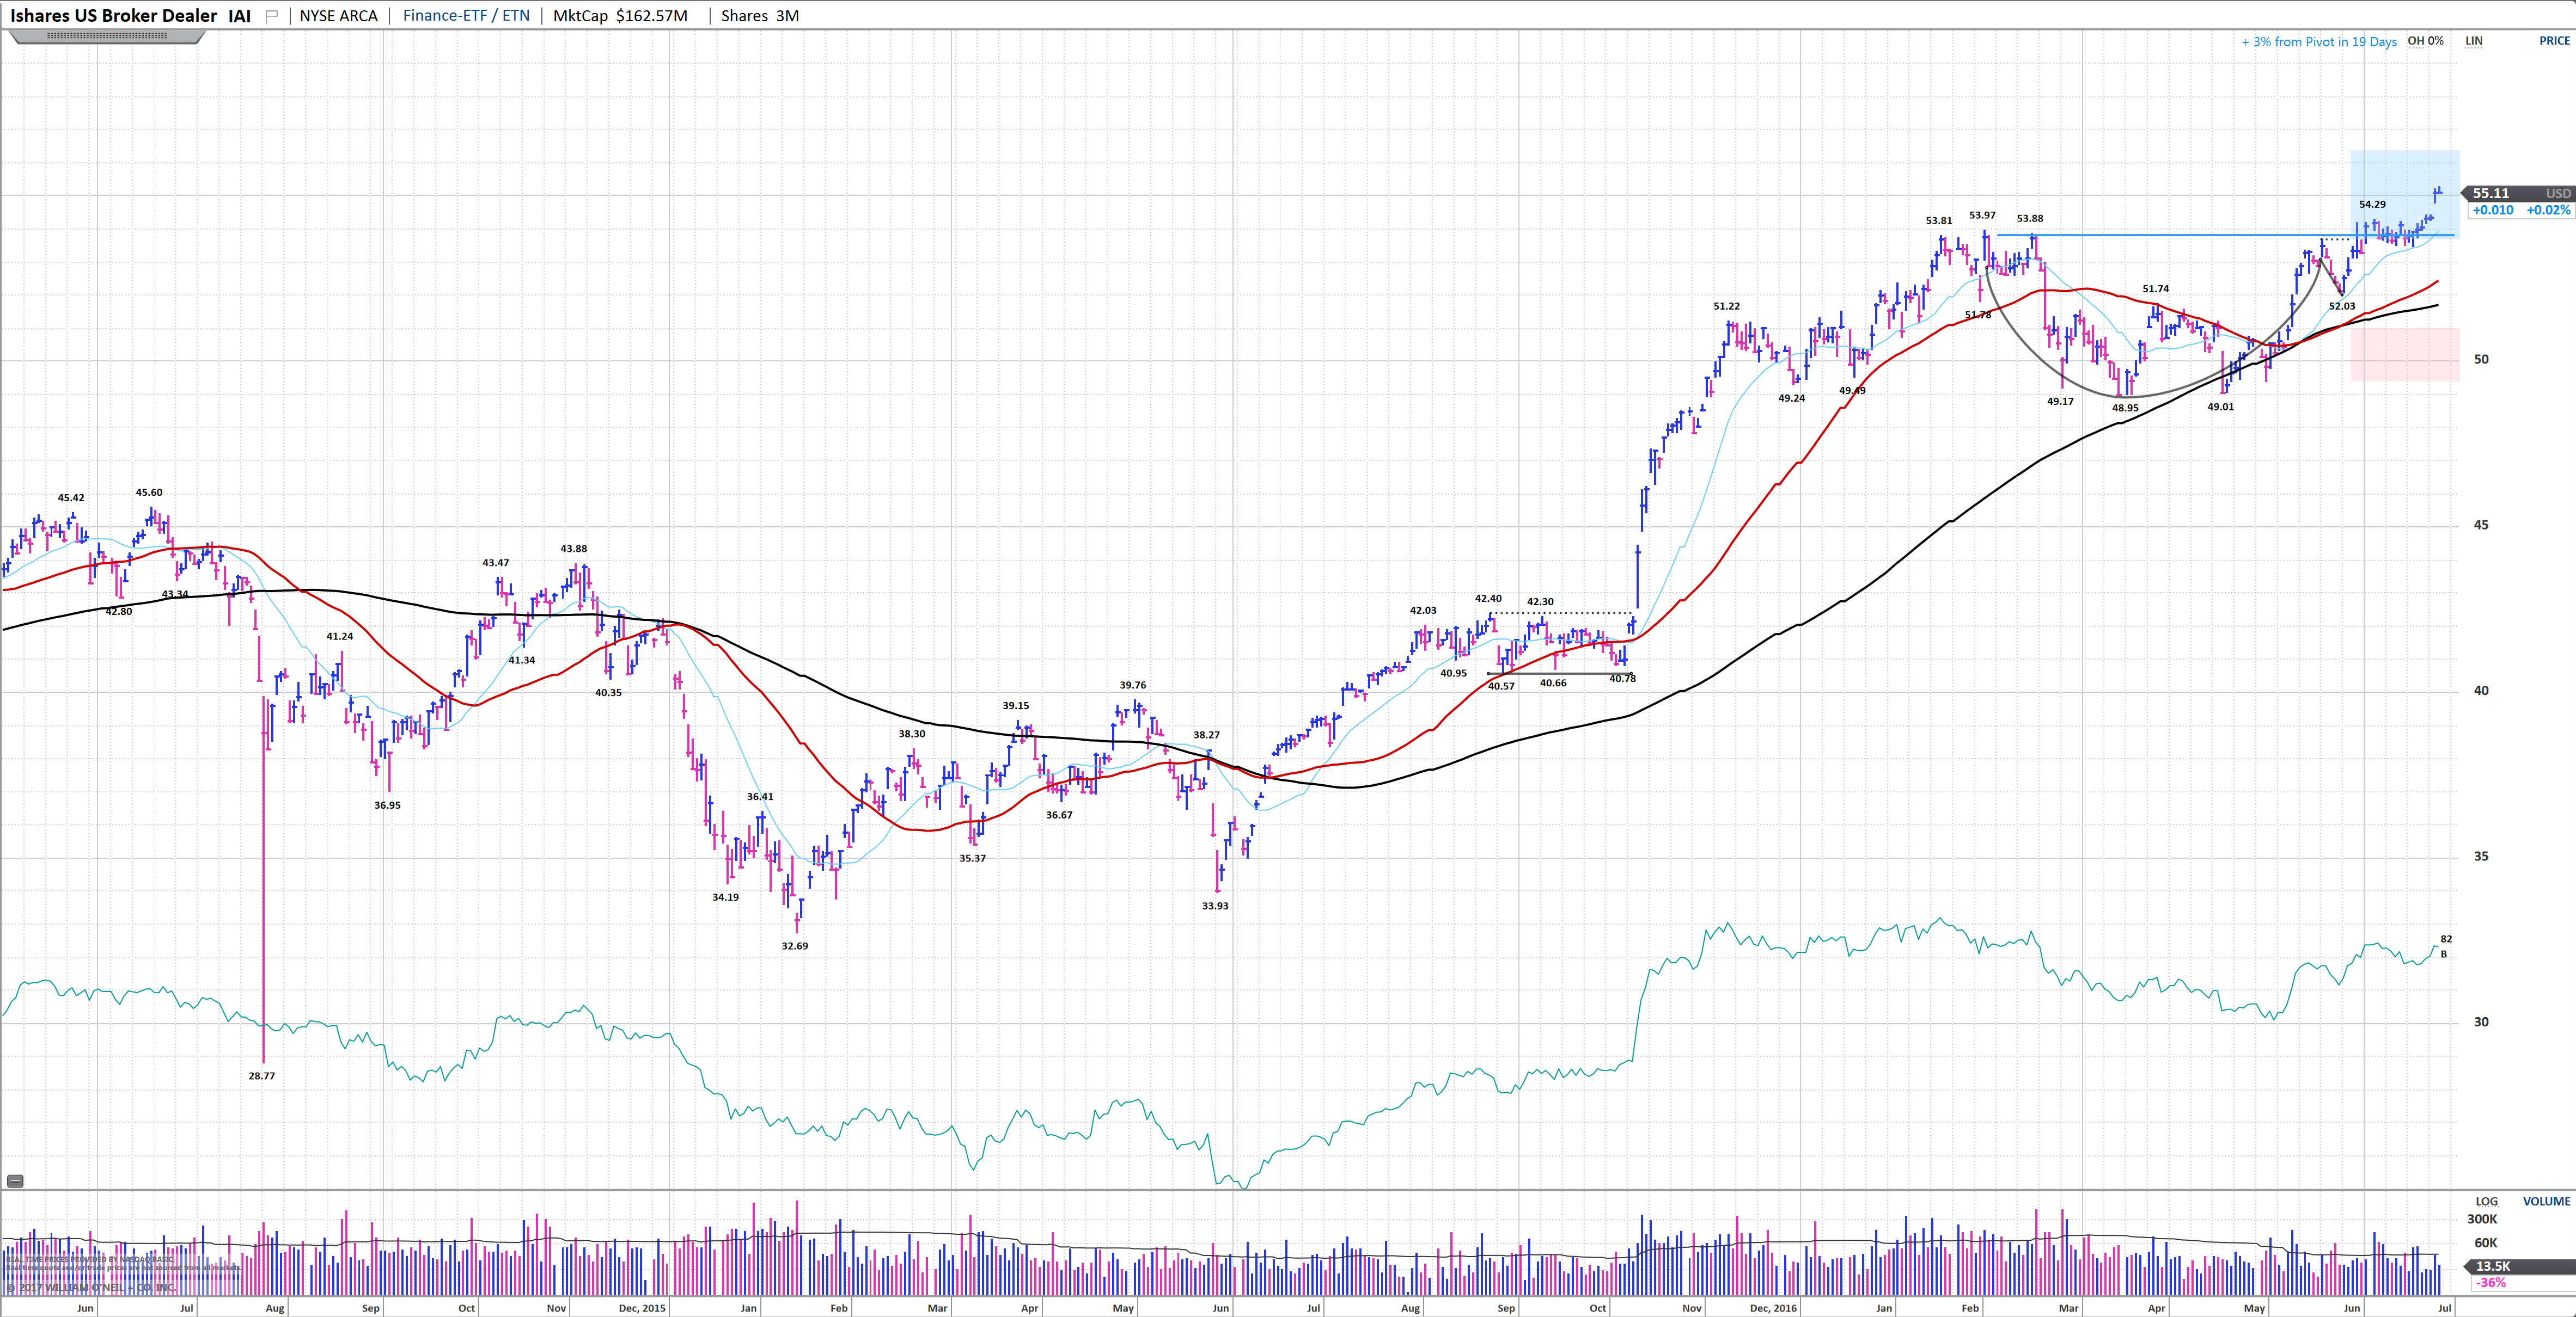Toggle LOG volume scale mode

(2486, 1202)
